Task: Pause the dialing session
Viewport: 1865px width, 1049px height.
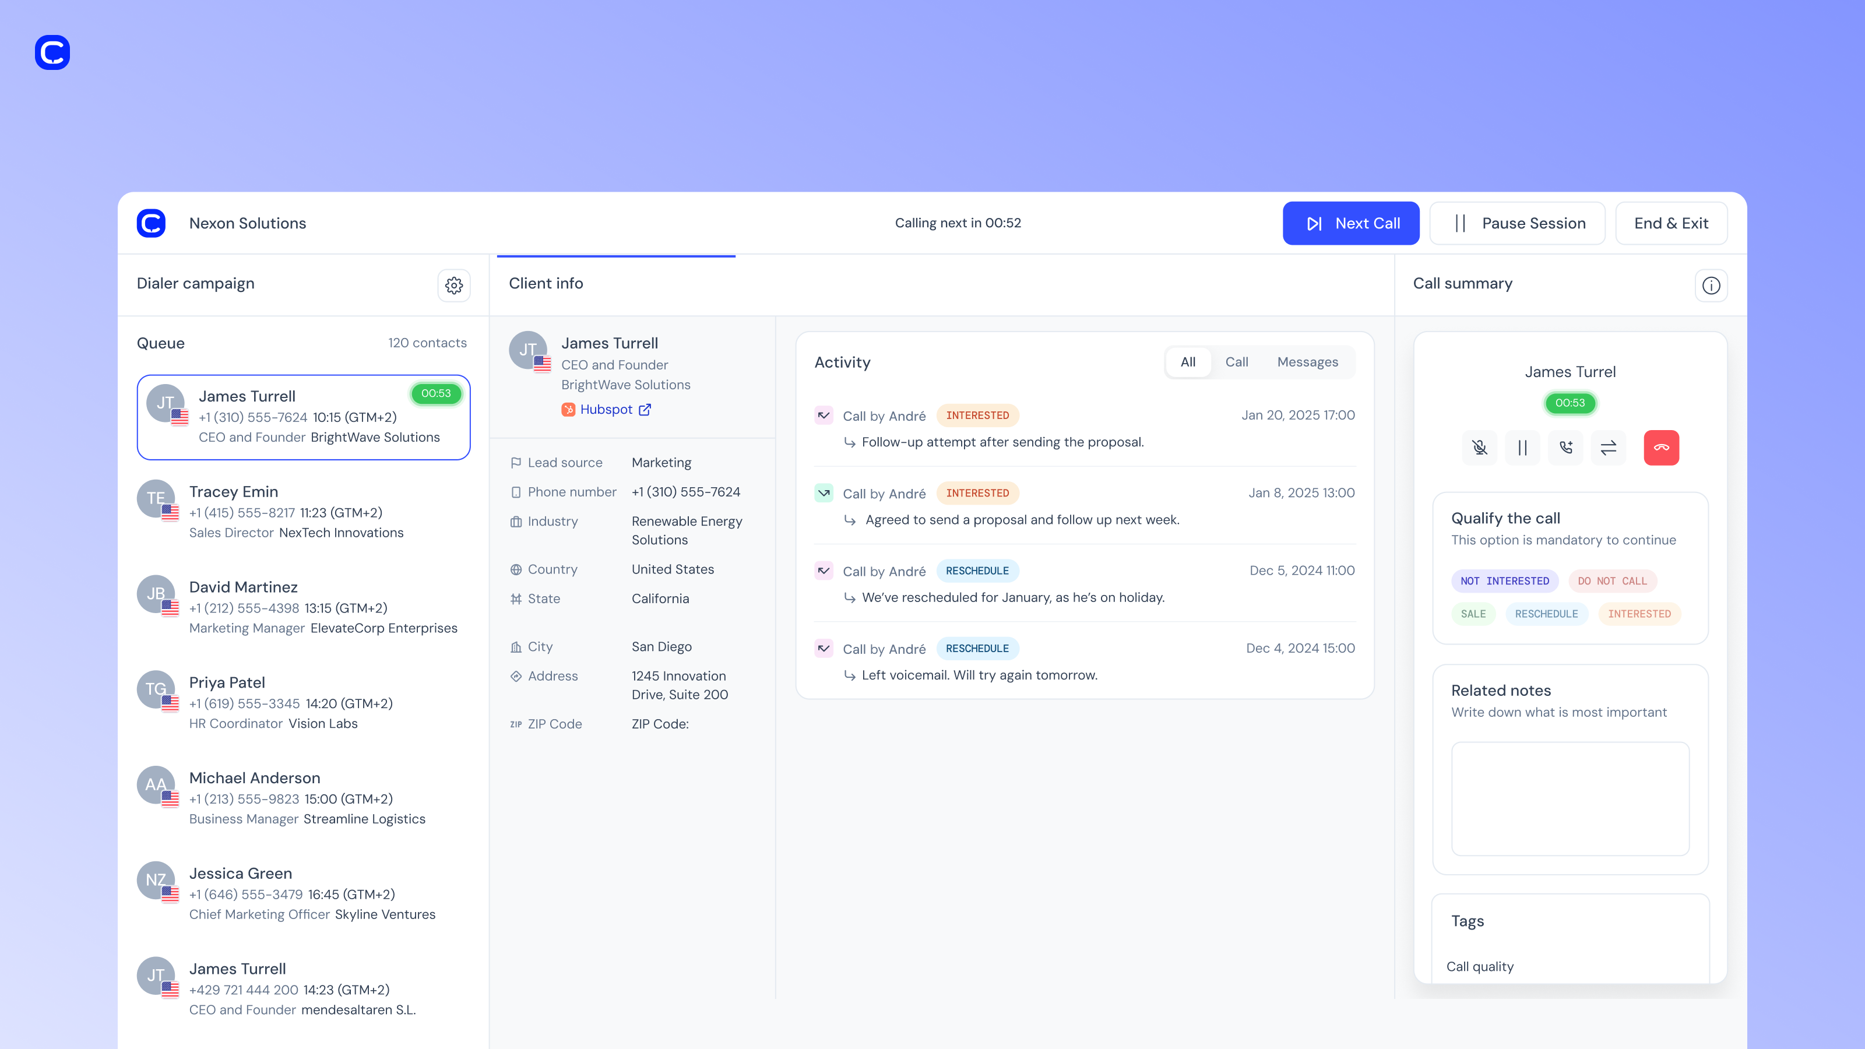Action: (x=1518, y=223)
